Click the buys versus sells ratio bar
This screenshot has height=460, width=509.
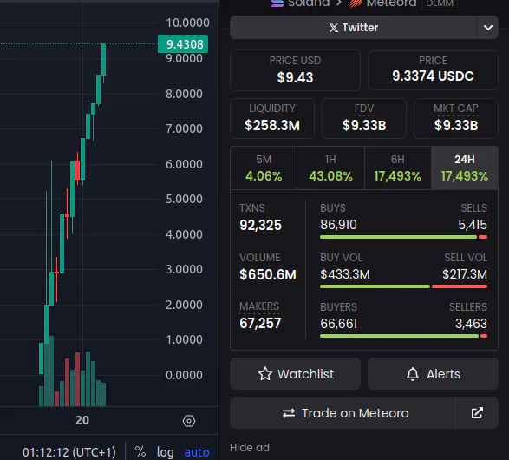(x=403, y=237)
